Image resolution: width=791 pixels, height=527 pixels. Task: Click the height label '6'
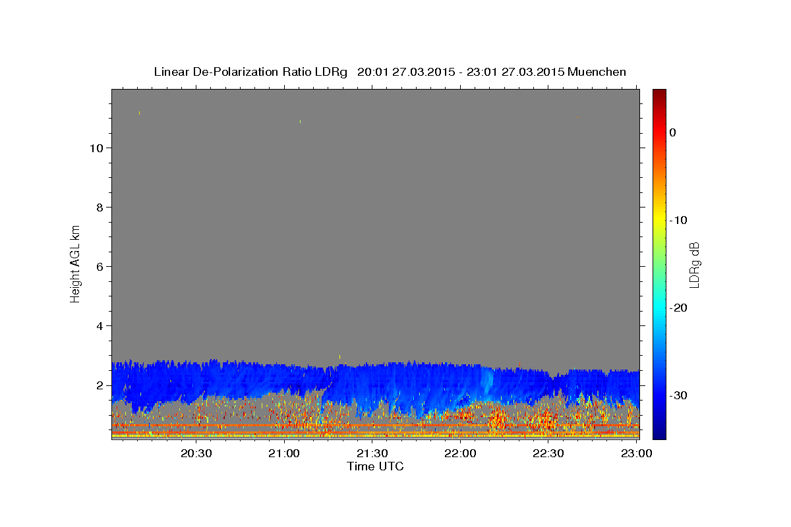[99, 267]
